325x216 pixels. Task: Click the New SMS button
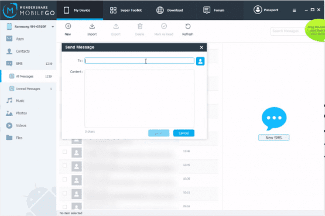point(273,138)
